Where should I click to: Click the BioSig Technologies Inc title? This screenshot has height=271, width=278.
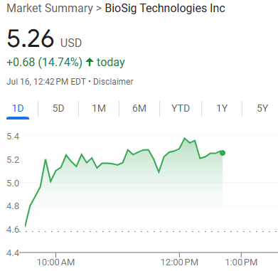point(165,9)
